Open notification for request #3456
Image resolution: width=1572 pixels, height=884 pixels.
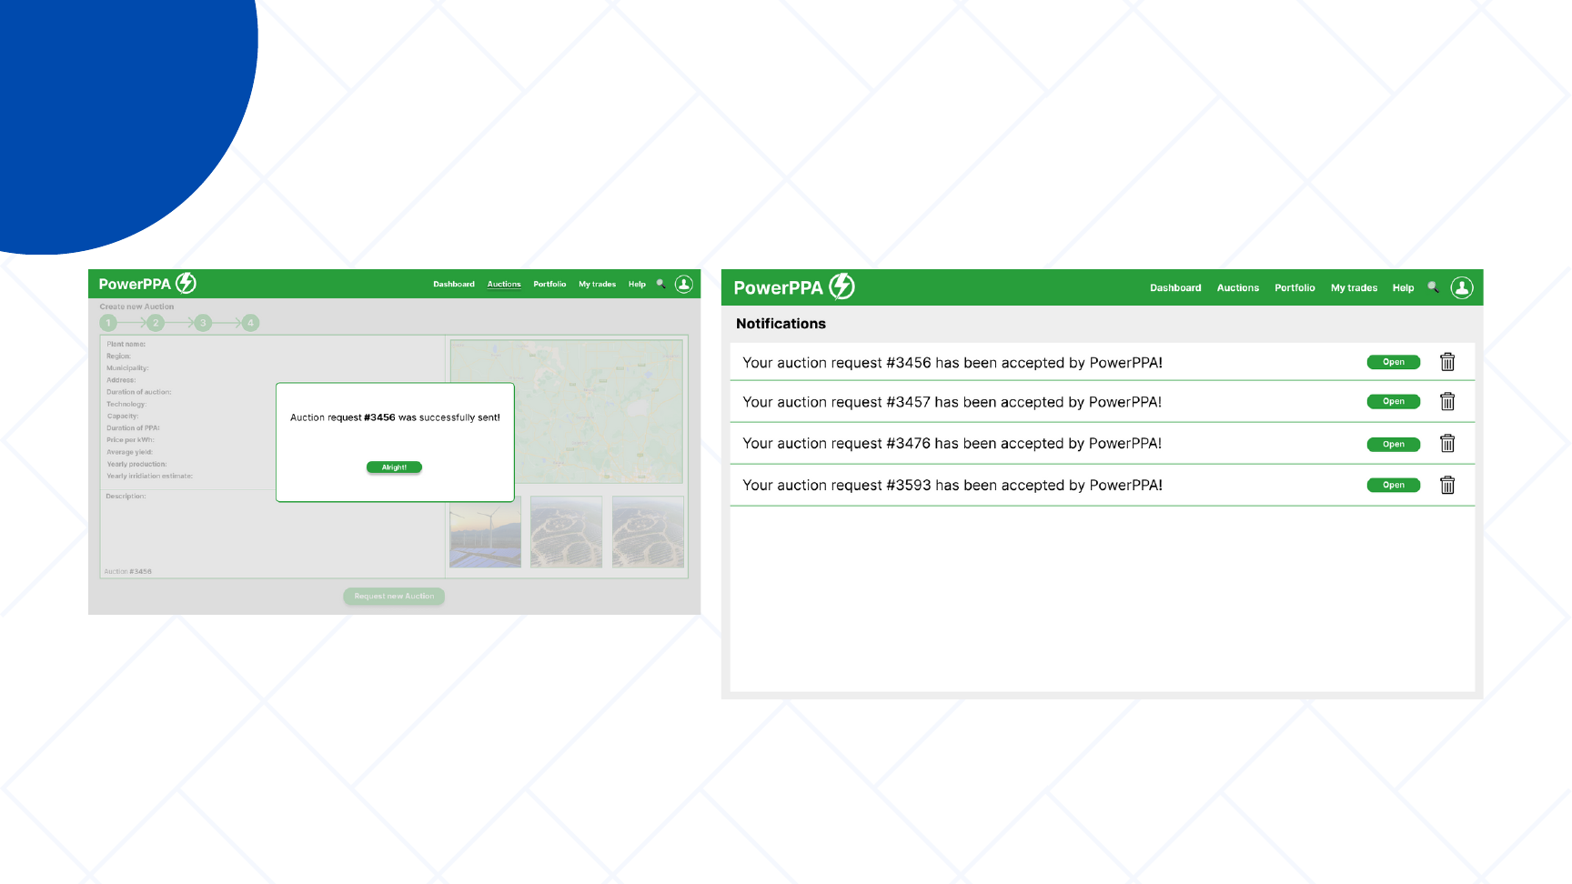[1393, 362]
